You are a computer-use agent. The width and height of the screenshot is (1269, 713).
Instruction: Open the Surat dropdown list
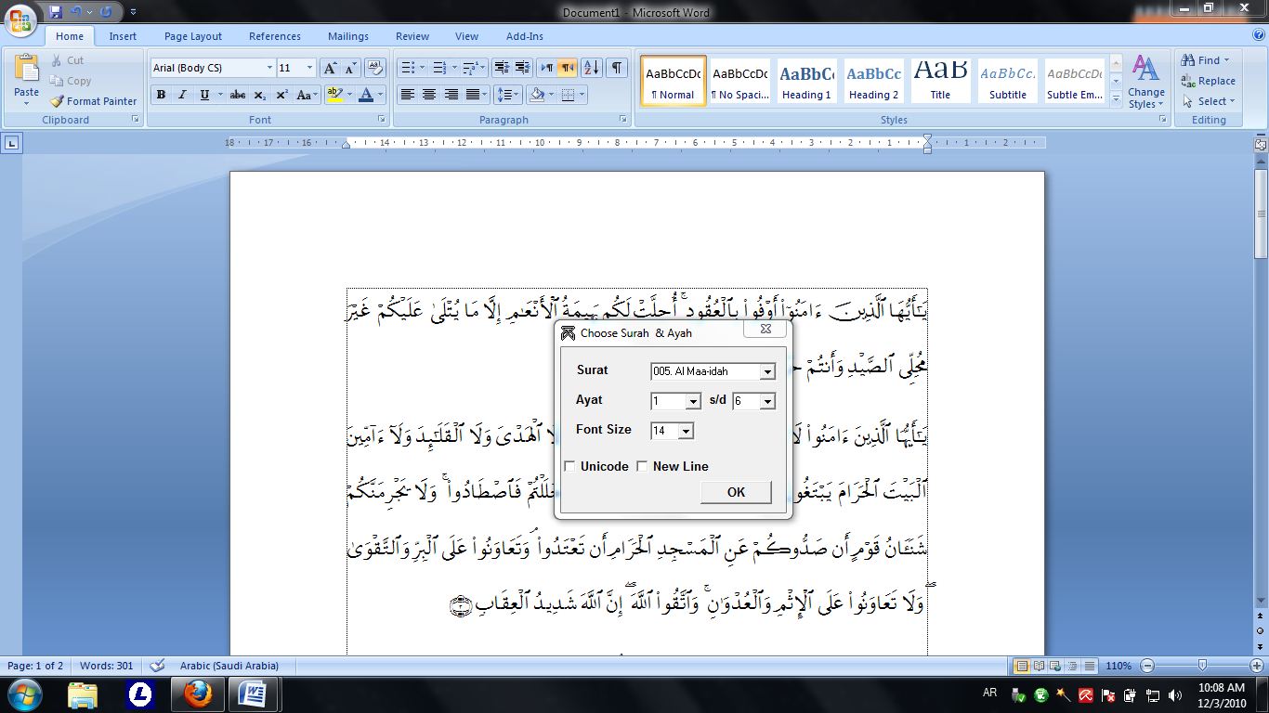coord(767,372)
